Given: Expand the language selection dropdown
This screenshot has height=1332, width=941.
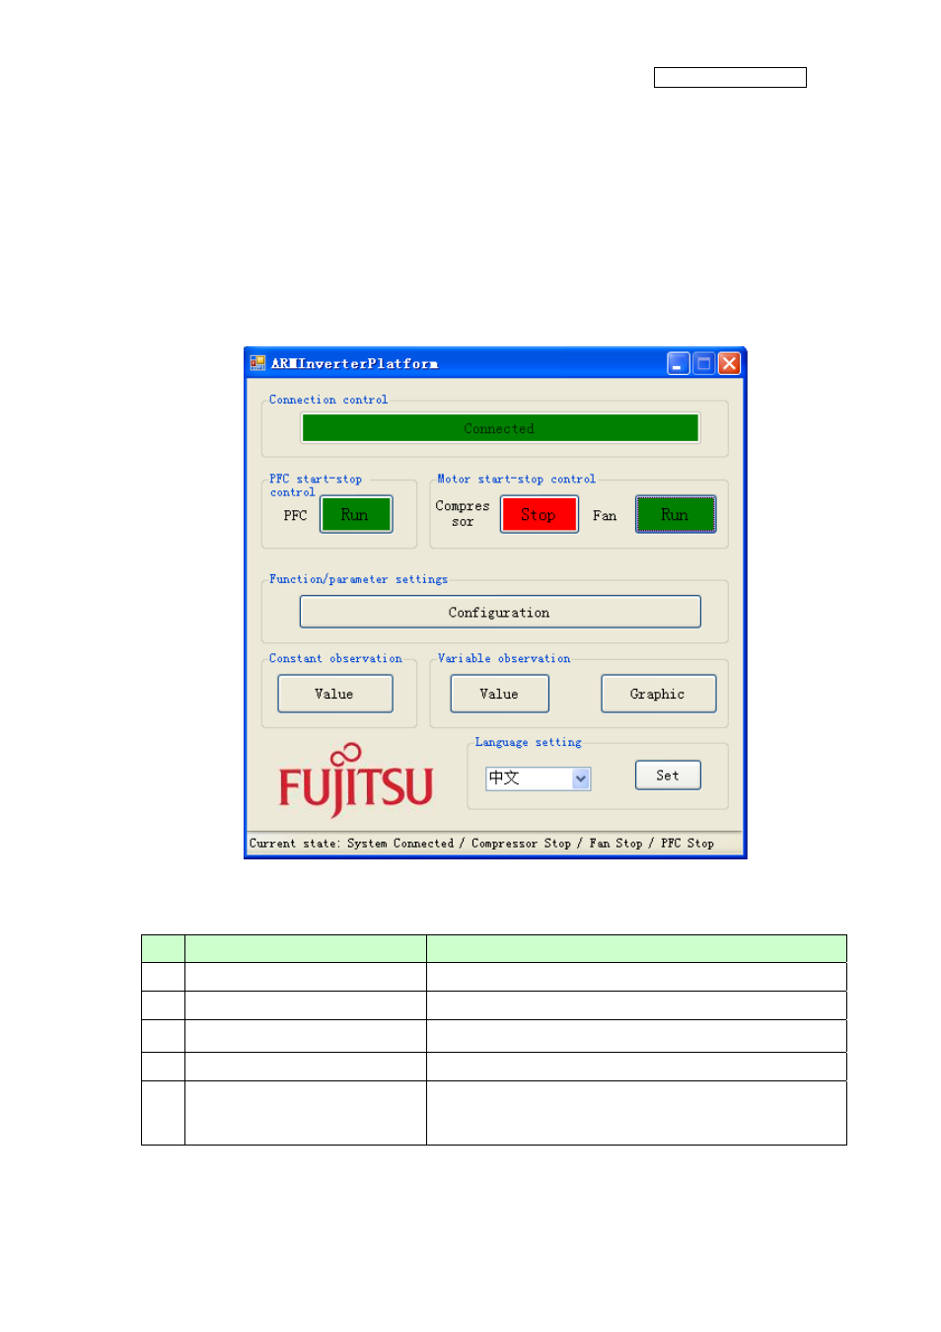Looking at the screenshot, I should pos(581,778).
